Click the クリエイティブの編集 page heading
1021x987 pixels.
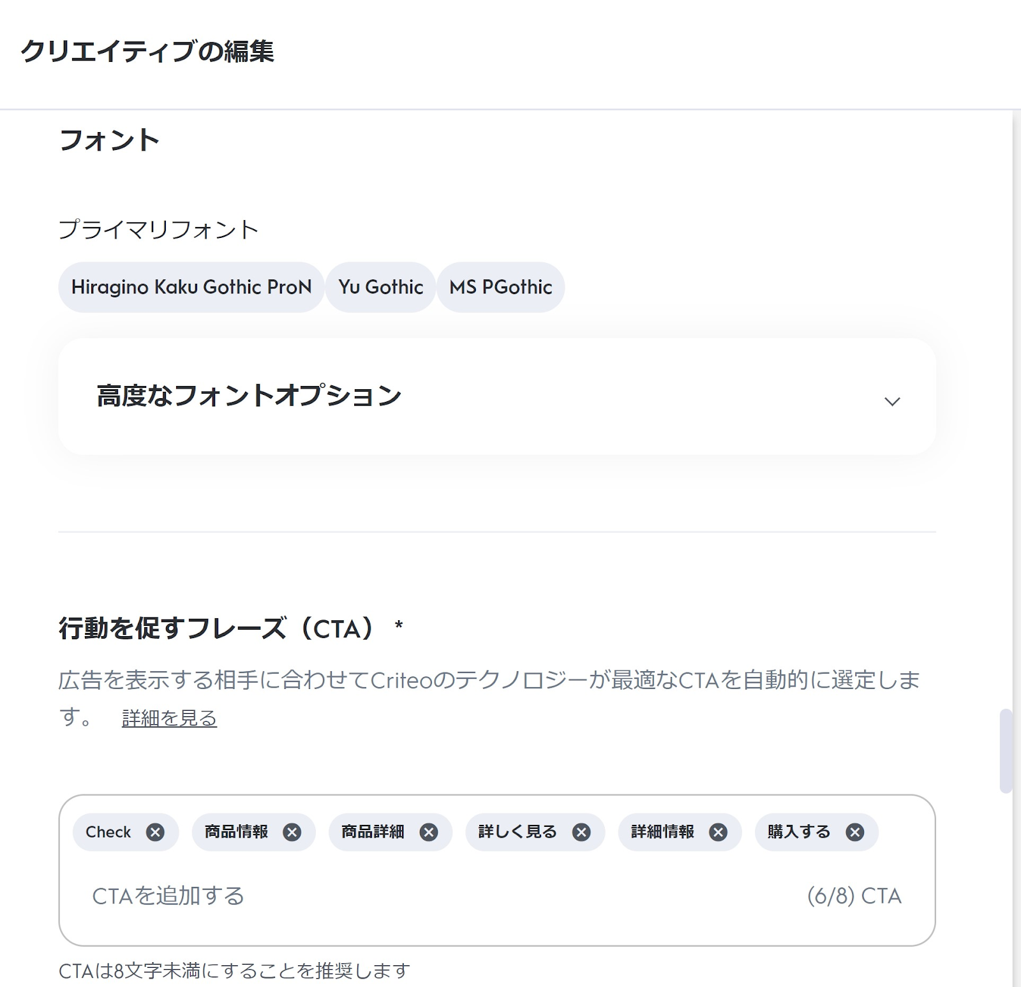[147, 51]
